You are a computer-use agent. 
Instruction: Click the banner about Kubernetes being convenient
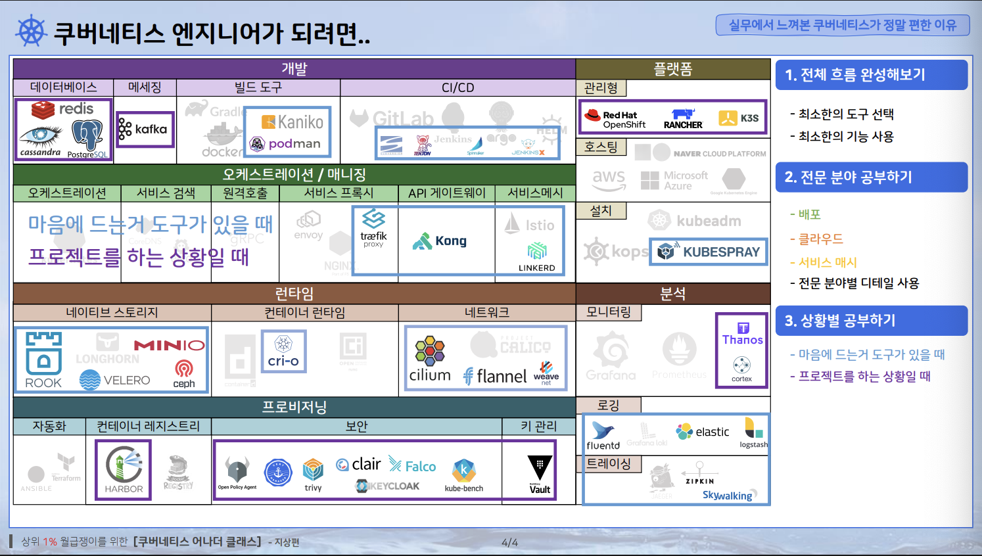pos(843,25)
